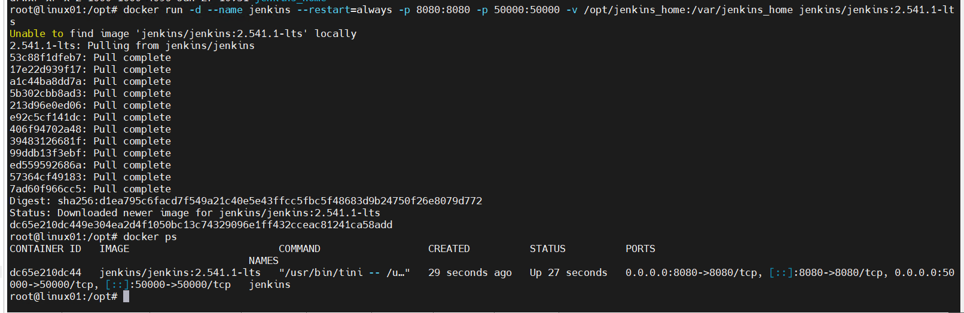Screen dimensions: 964x313
Task: Click '2.541.1-lts: Pulling from jenkins/jenkins' line
Action: coord(132,45)
